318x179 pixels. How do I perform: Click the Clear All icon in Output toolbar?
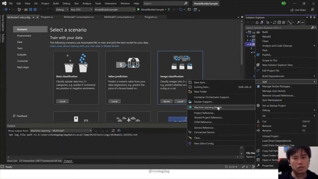[113, 130]
